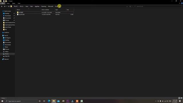Open OneDrive in navigation pane
The width and height of the screenshot is (183, 103).
coord(7,33)
